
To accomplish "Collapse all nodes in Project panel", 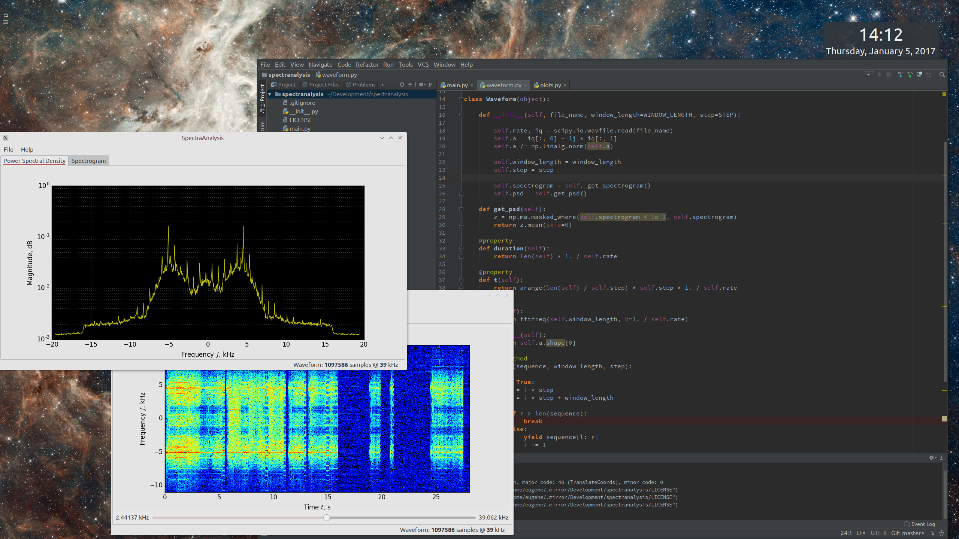I will 410,85.
